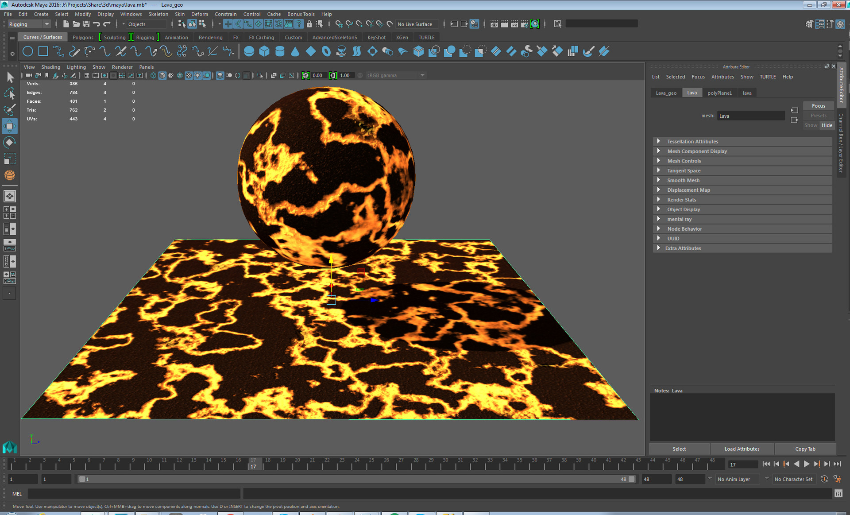Toggle textured display in the viewport bar
Image resolution: width=850 pixels, height=515 pixels.
coord(189,75)
